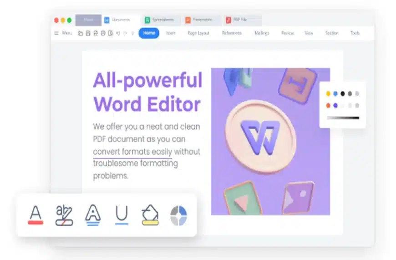This screenshot has width=396, height=260.
Task: Click the underlined 'convert formats easily' text
Action: pyautogui.click(x=132, y=152)
